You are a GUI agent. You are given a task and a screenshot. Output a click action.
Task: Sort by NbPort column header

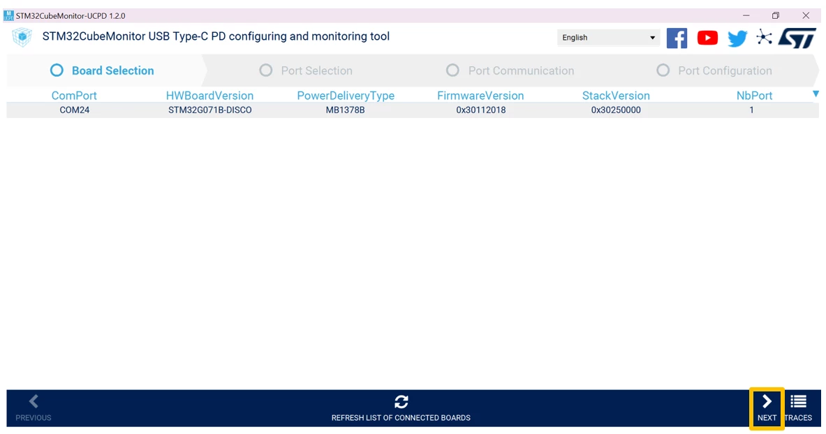pyautogui.click(x=754, y=96)
